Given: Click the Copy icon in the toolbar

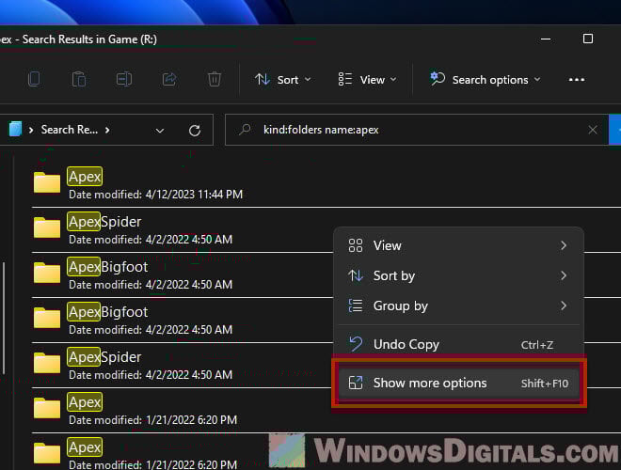Looking at the screenshot, I should click(x=34, y=79).
